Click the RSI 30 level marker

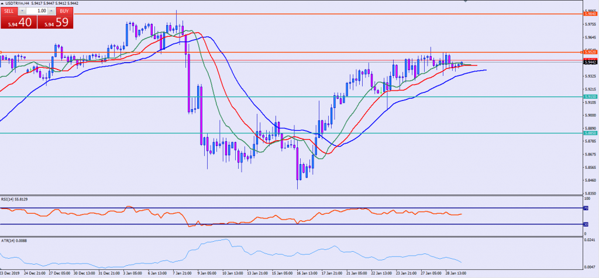pos(587,224)
